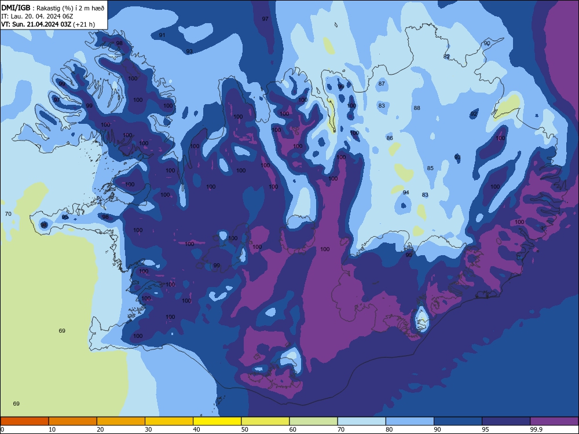Click the bright yellow 40–50 legend swatch
Screen dimensions: 579x434
click(217, 421)
